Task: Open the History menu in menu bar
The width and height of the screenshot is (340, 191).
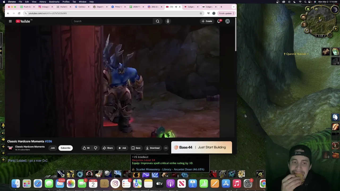Action: click(43, 2)
